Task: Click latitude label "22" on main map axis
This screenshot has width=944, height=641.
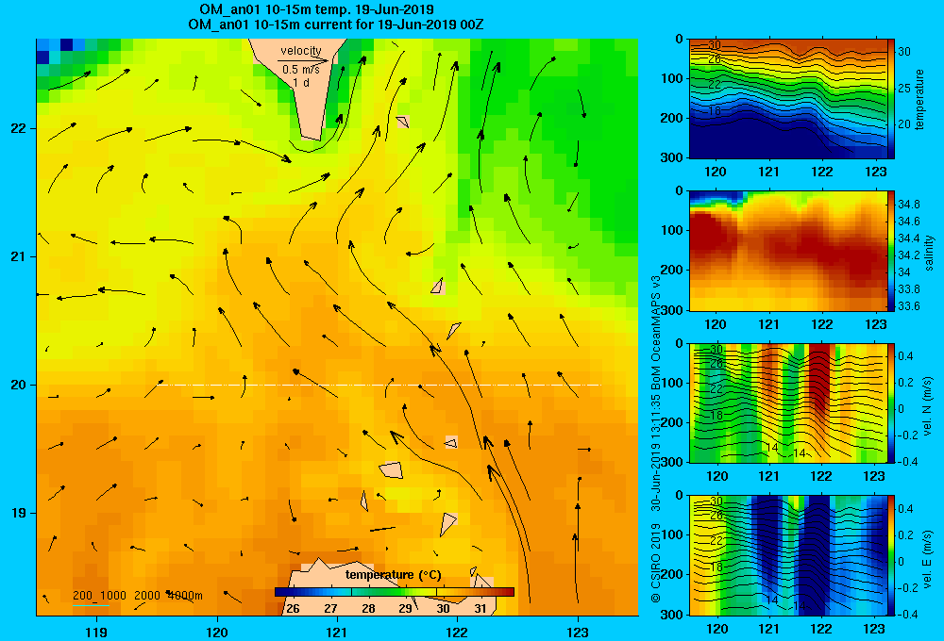Action: (18, 129)
